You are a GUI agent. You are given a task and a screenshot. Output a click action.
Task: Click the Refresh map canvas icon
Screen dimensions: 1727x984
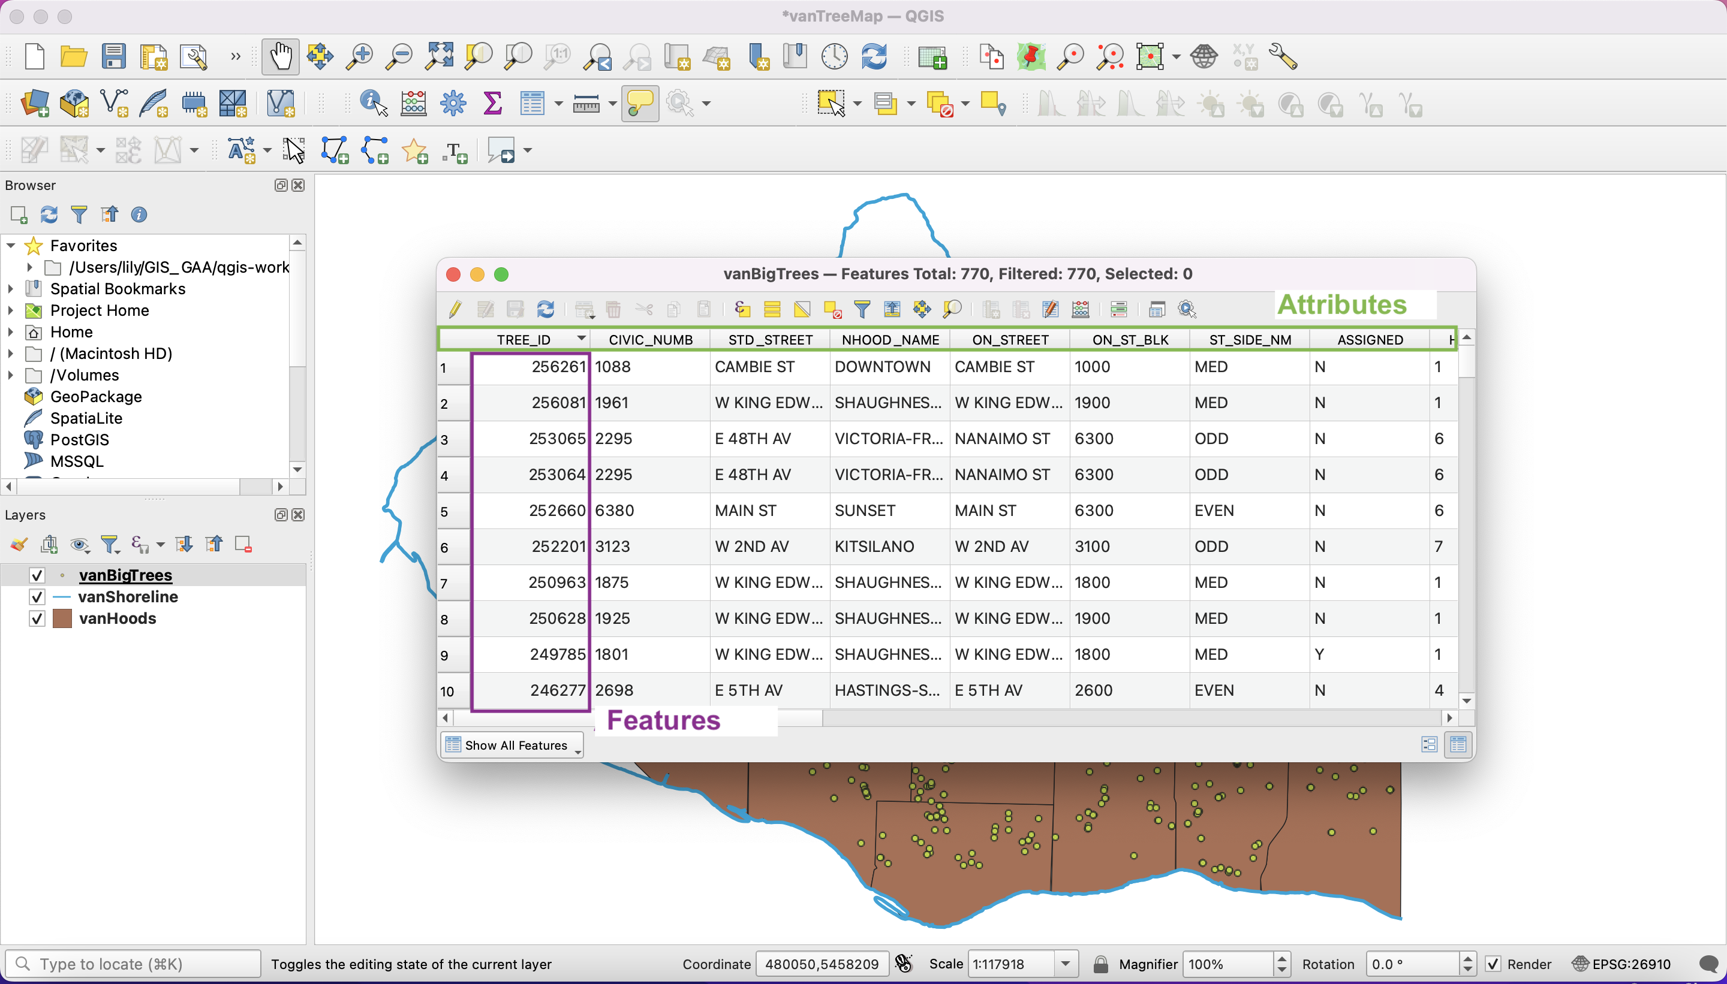874,57
